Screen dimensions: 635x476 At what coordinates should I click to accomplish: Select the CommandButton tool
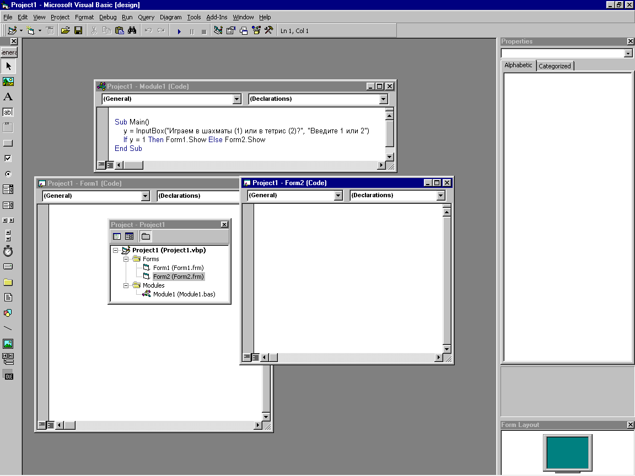pos(8,143)
